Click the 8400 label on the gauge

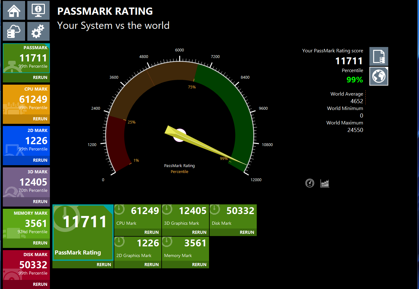245,77
